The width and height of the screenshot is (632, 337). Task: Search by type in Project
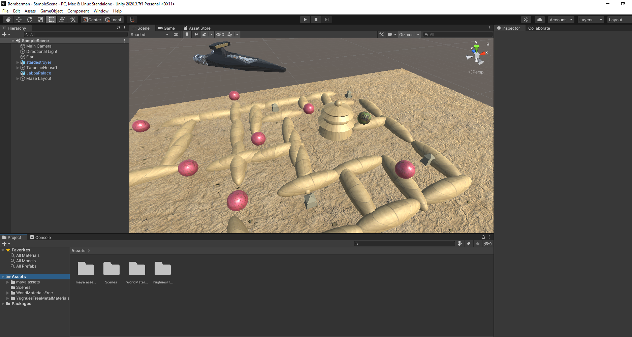[x=460, y=244]
